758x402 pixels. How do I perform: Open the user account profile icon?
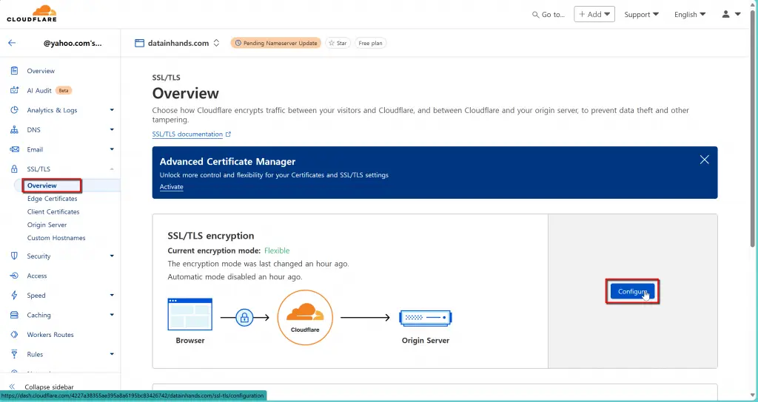click(x=725, y=15)
